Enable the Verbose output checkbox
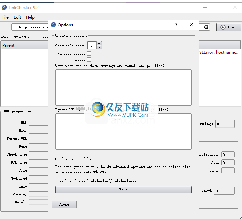The height and width of the screenshot is (219, 242). coord(89,54)
